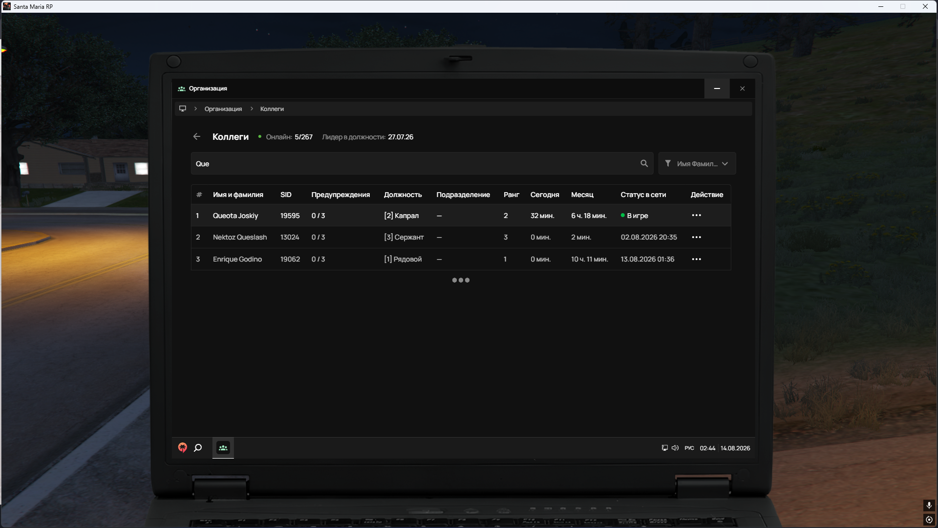Click the РУС language indicator
The height and width of the screenshot is (528, 938).
pos(689,448)
